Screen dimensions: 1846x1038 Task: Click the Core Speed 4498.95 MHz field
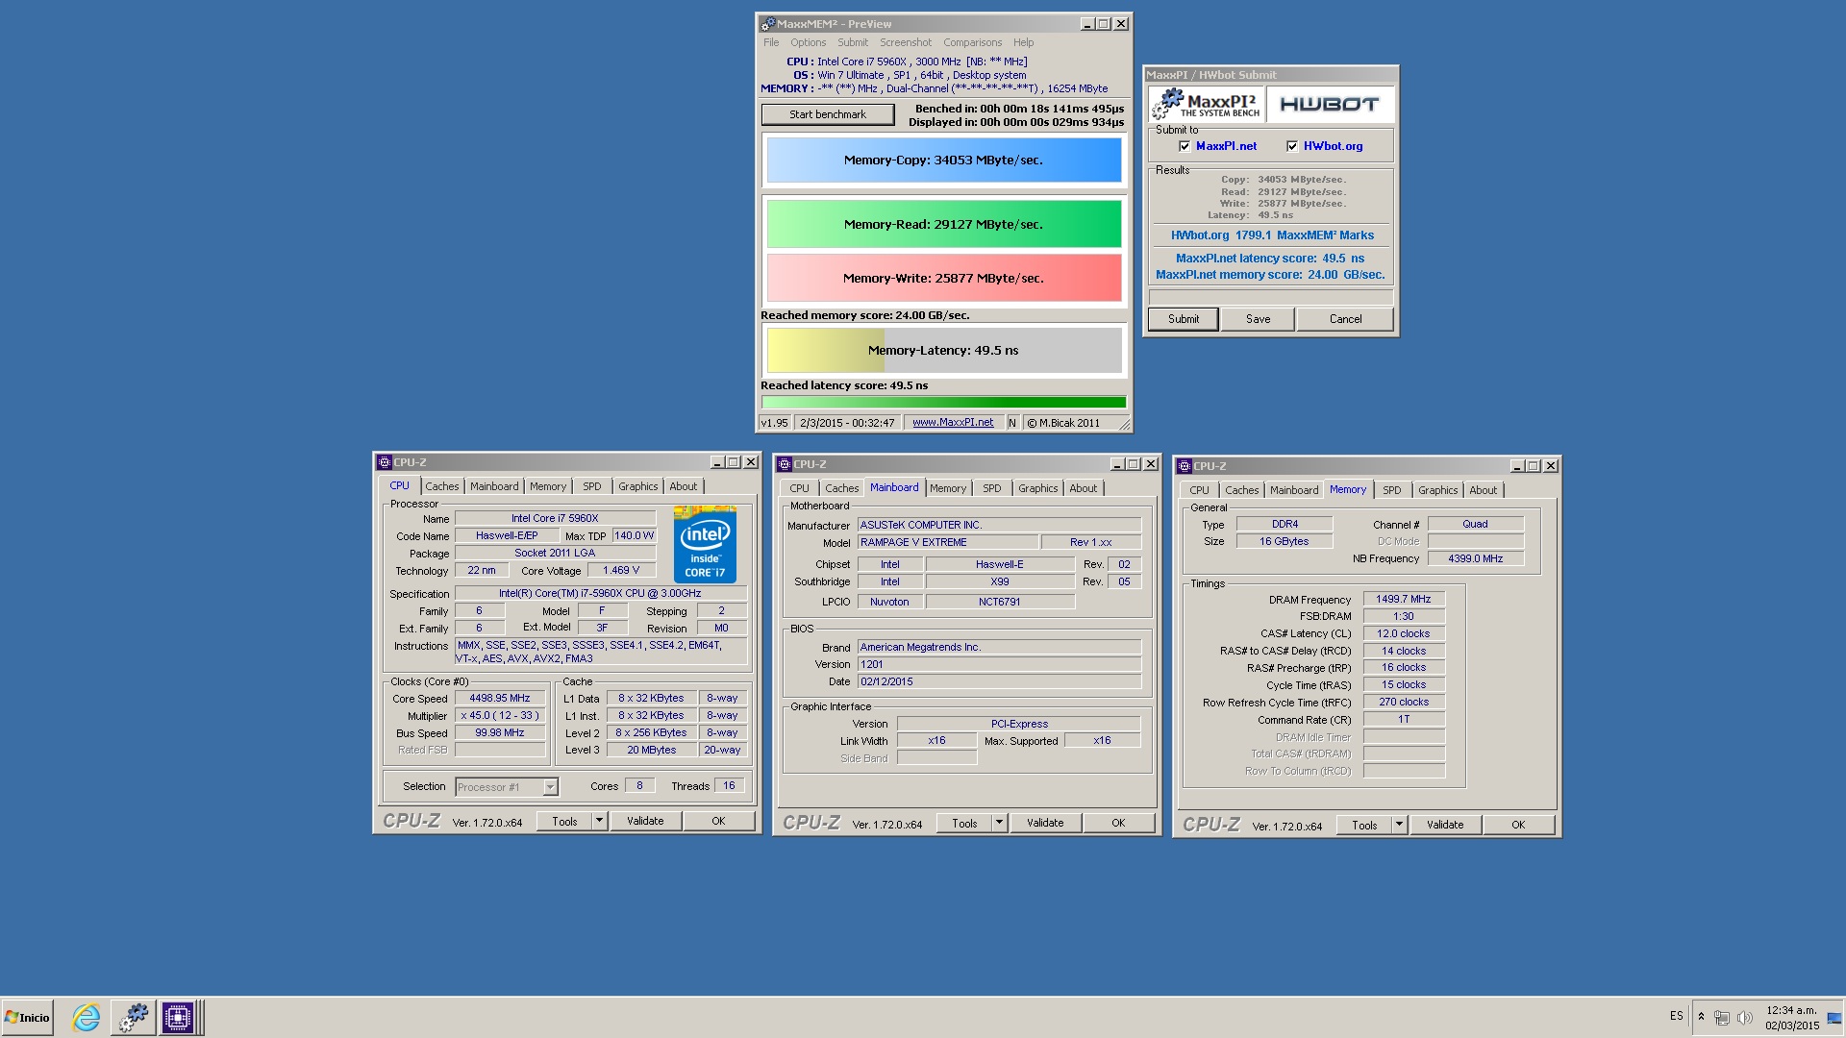pos(500,699)
